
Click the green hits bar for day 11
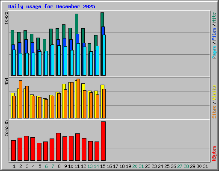click(x=77, y=24)
